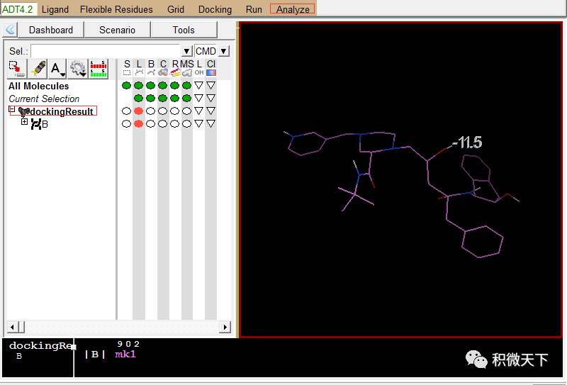Toggle sticks-and-balls for chain B row
The image size is (567, 385).
tap(151, 124)
